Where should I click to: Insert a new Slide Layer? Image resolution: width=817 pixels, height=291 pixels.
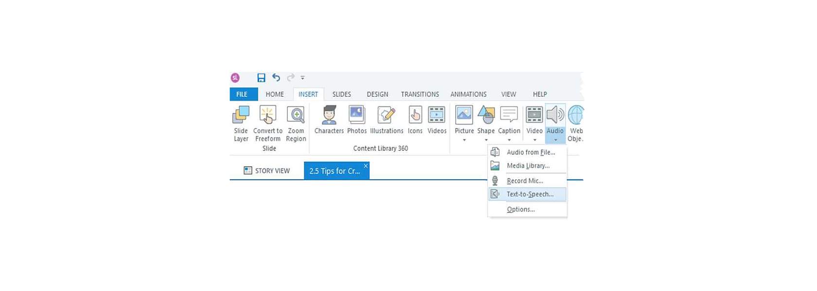[x=241, y=123]
